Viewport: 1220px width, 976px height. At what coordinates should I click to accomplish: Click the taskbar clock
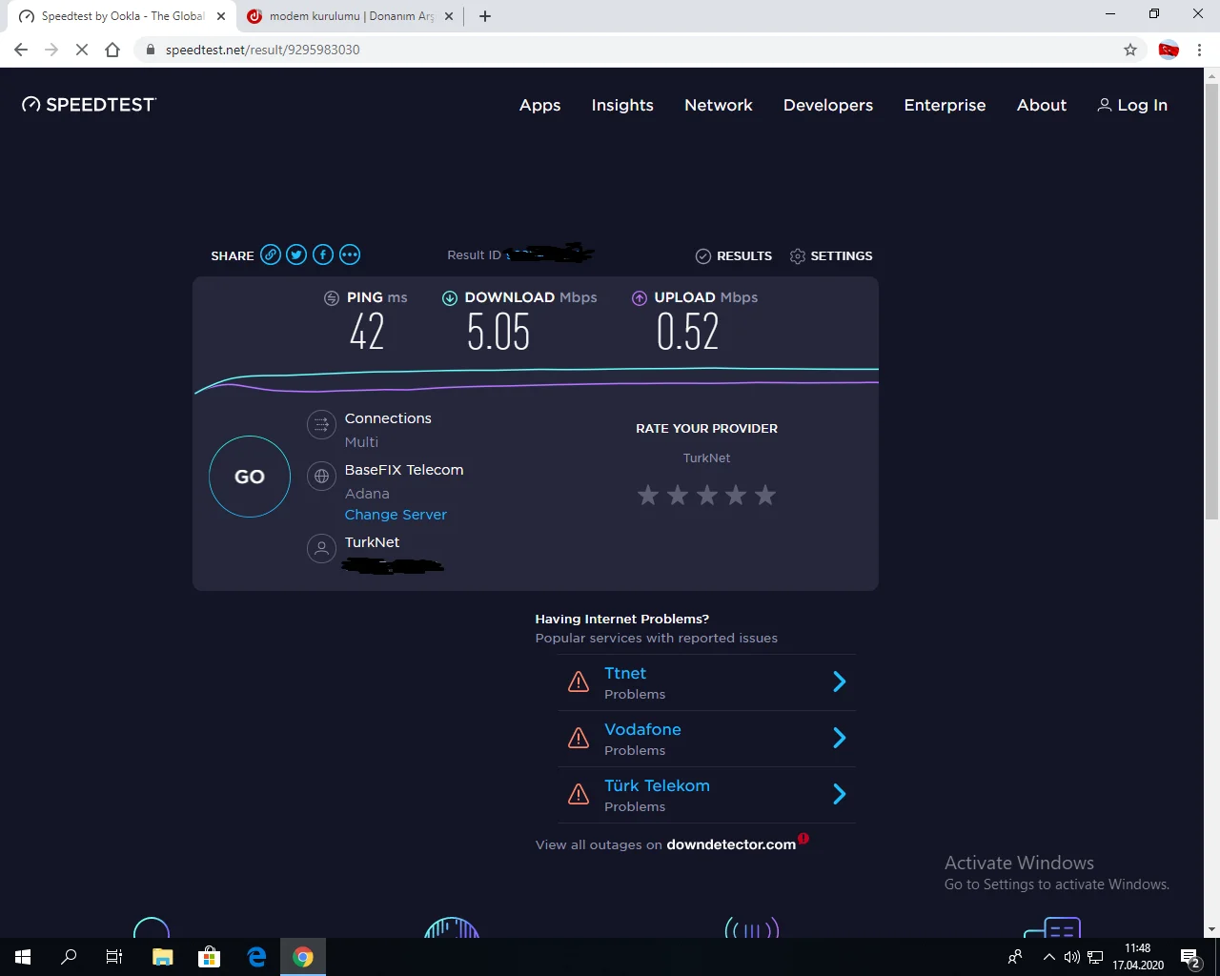1138,957
